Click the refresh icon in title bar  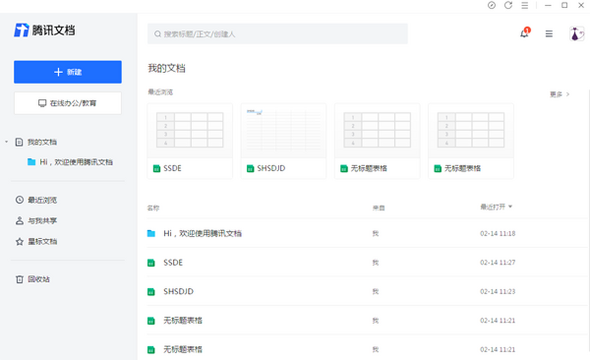coord(508,5)
